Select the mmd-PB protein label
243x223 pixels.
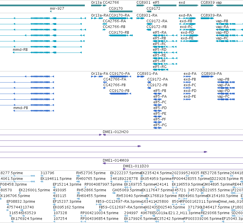21,108
